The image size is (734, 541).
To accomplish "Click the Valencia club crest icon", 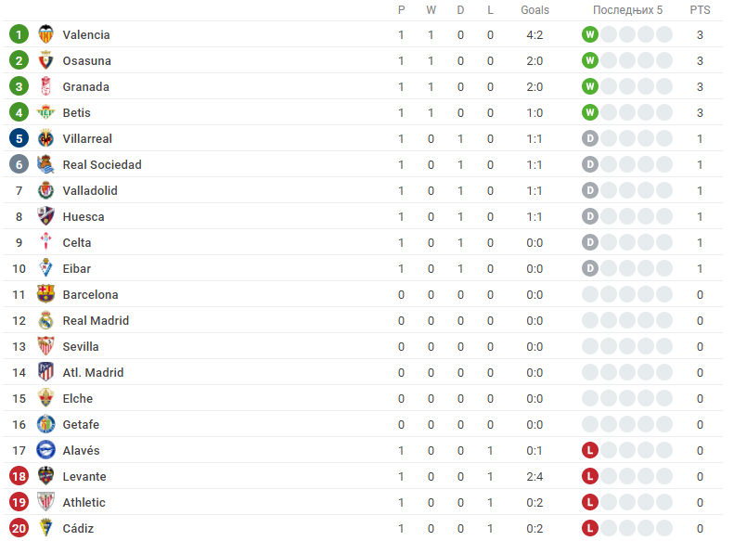I will click(45, 35).
